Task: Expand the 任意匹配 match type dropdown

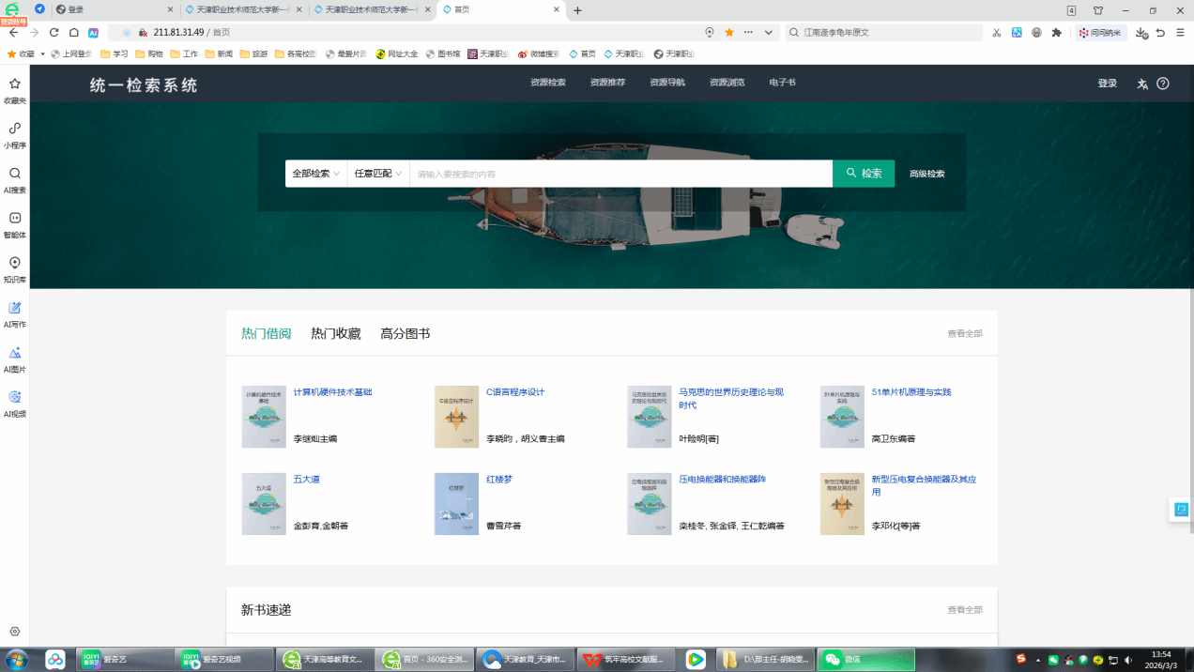Action: coord(377,174)
